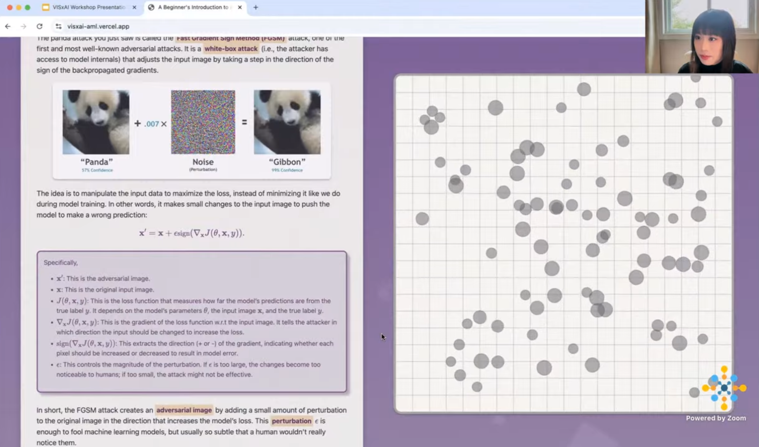Reload the current page
Viewport: 759px width, 447px height.
coord(39,26)
